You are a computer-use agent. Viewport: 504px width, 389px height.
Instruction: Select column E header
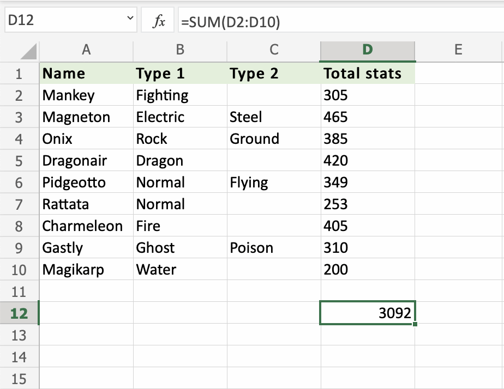[x=458, y=50]
